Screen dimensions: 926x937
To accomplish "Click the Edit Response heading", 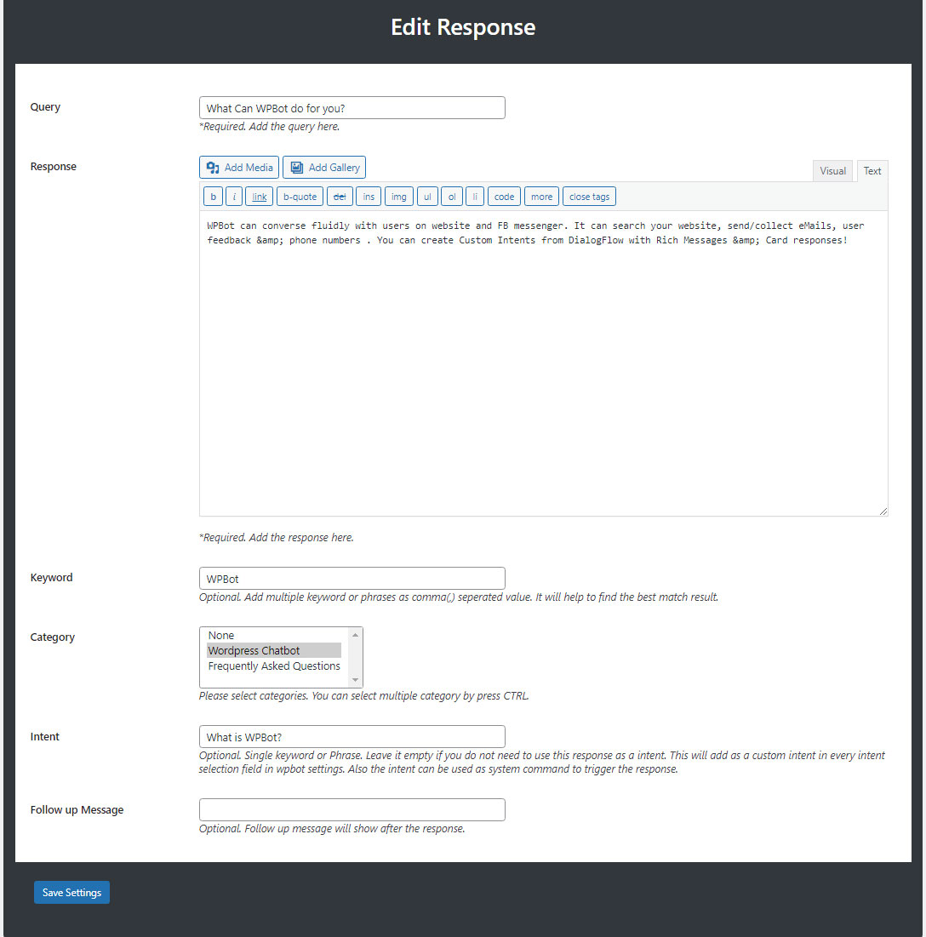I will click(463, 27).
